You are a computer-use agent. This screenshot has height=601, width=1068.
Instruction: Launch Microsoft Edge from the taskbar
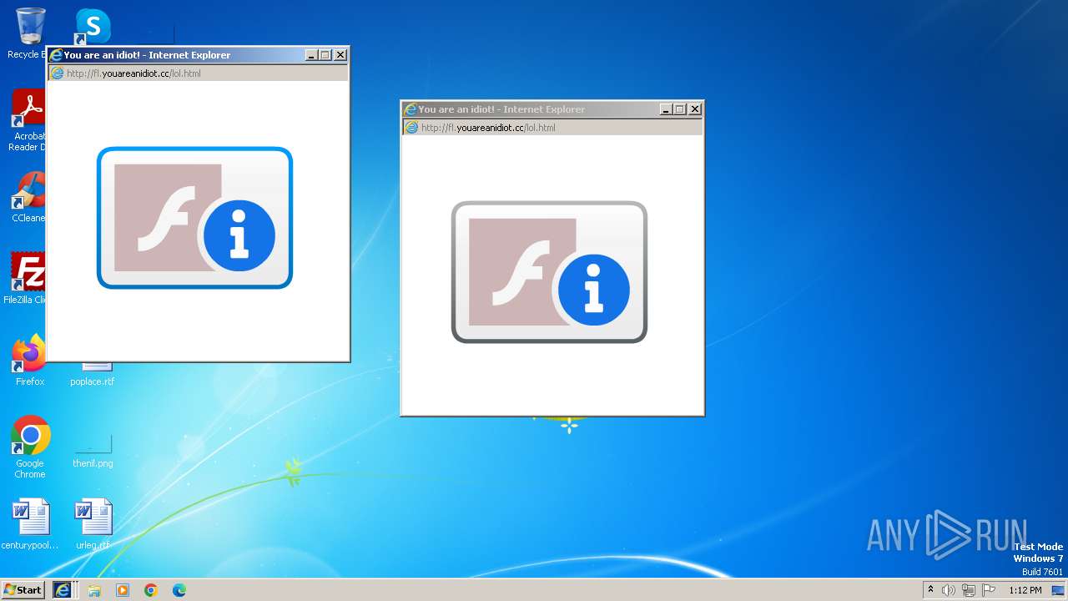(179, 590)
